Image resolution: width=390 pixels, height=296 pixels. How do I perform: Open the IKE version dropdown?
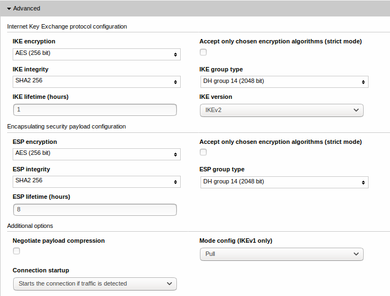coord(282,110)
